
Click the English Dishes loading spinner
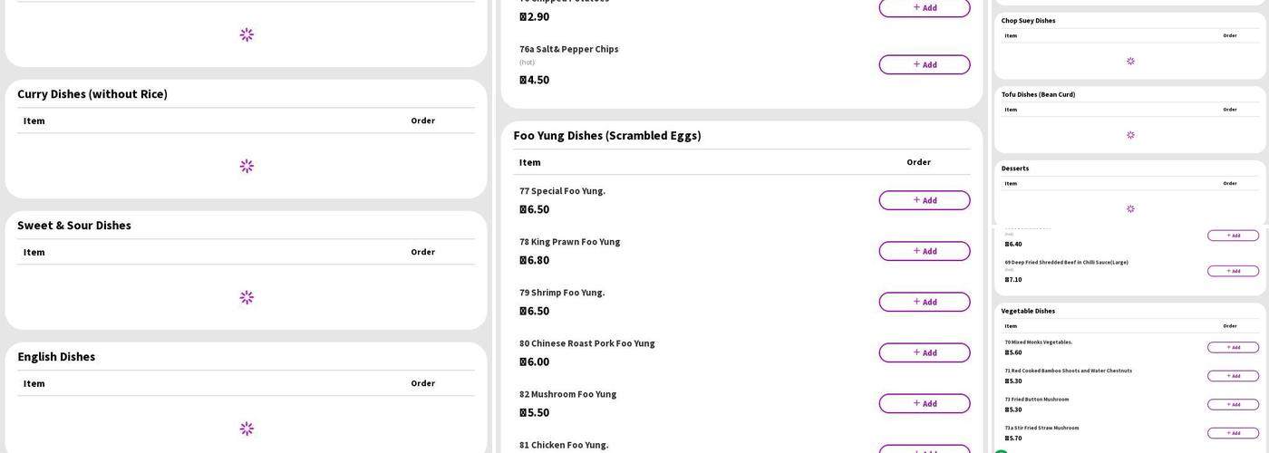pyautogui.click(x=247, y=429)
